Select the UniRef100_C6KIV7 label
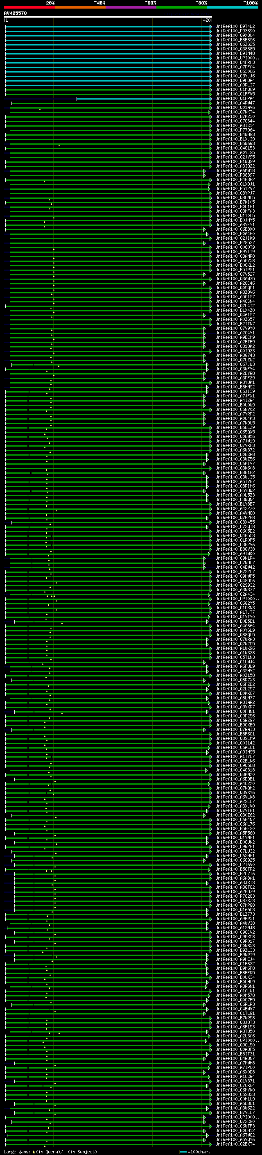 tap(235, 464)
